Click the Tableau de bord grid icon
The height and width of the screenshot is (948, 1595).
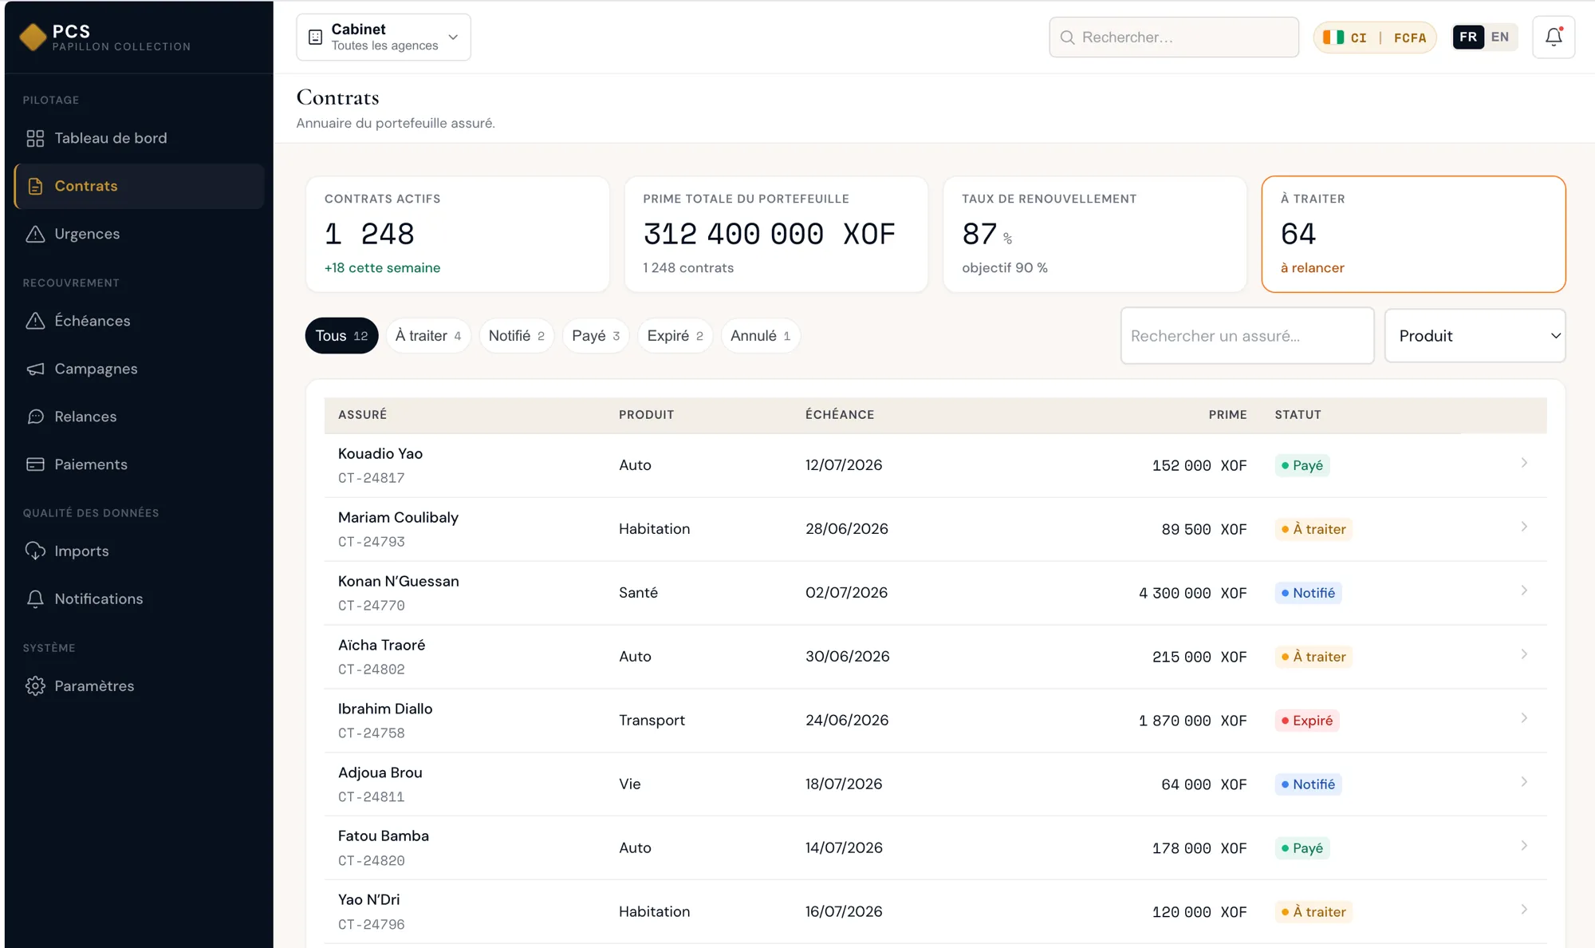(35, 138)
